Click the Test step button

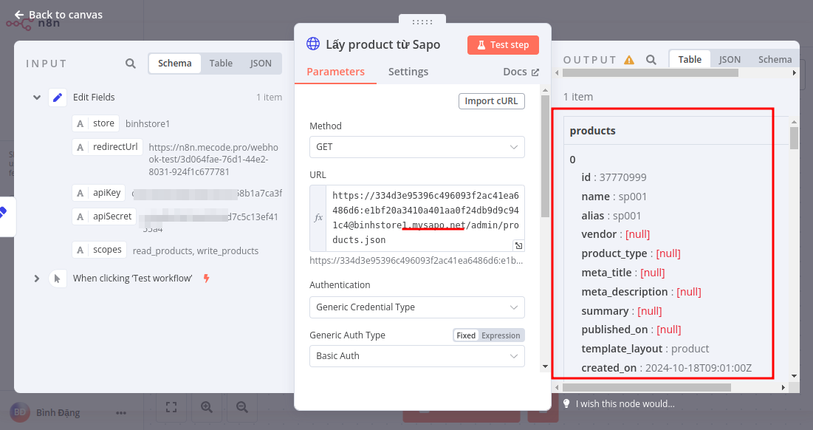point(503,45)
